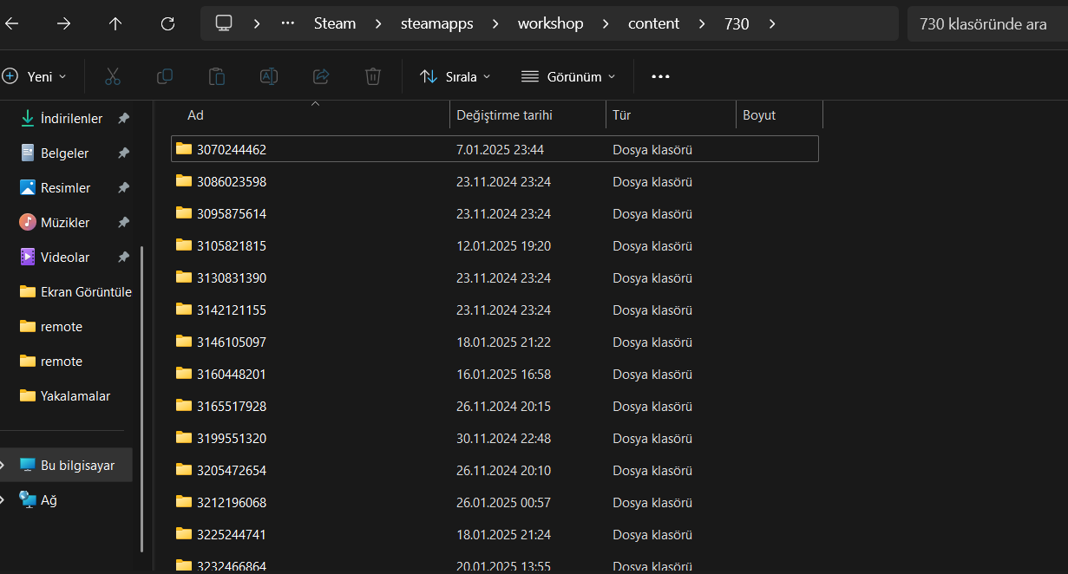The height and width of the screenshot is (574, 1068).
Task: Refresh the current folder view
Action: coord(168,23)
